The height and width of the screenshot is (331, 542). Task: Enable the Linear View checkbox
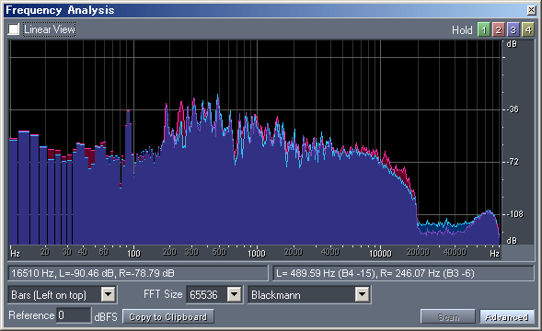[x=14, y=29]
